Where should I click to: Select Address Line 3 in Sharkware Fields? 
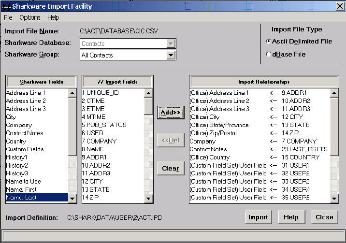pyautogui.click(x=37, y=109)
